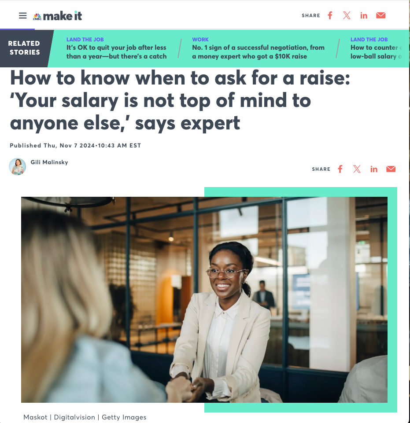Click the Related Stories label
The image size is (410, 423).
(x=24, y=48)
